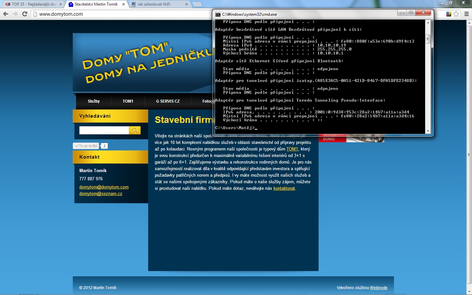Open the domytom@seznam.cz email link
472x295 pixels.
(x=101, y=194)
